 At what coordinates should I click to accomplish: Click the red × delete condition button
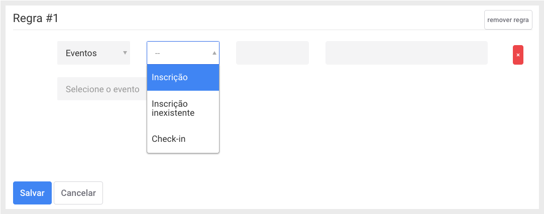pyautogui.click(x=518, y=55)
